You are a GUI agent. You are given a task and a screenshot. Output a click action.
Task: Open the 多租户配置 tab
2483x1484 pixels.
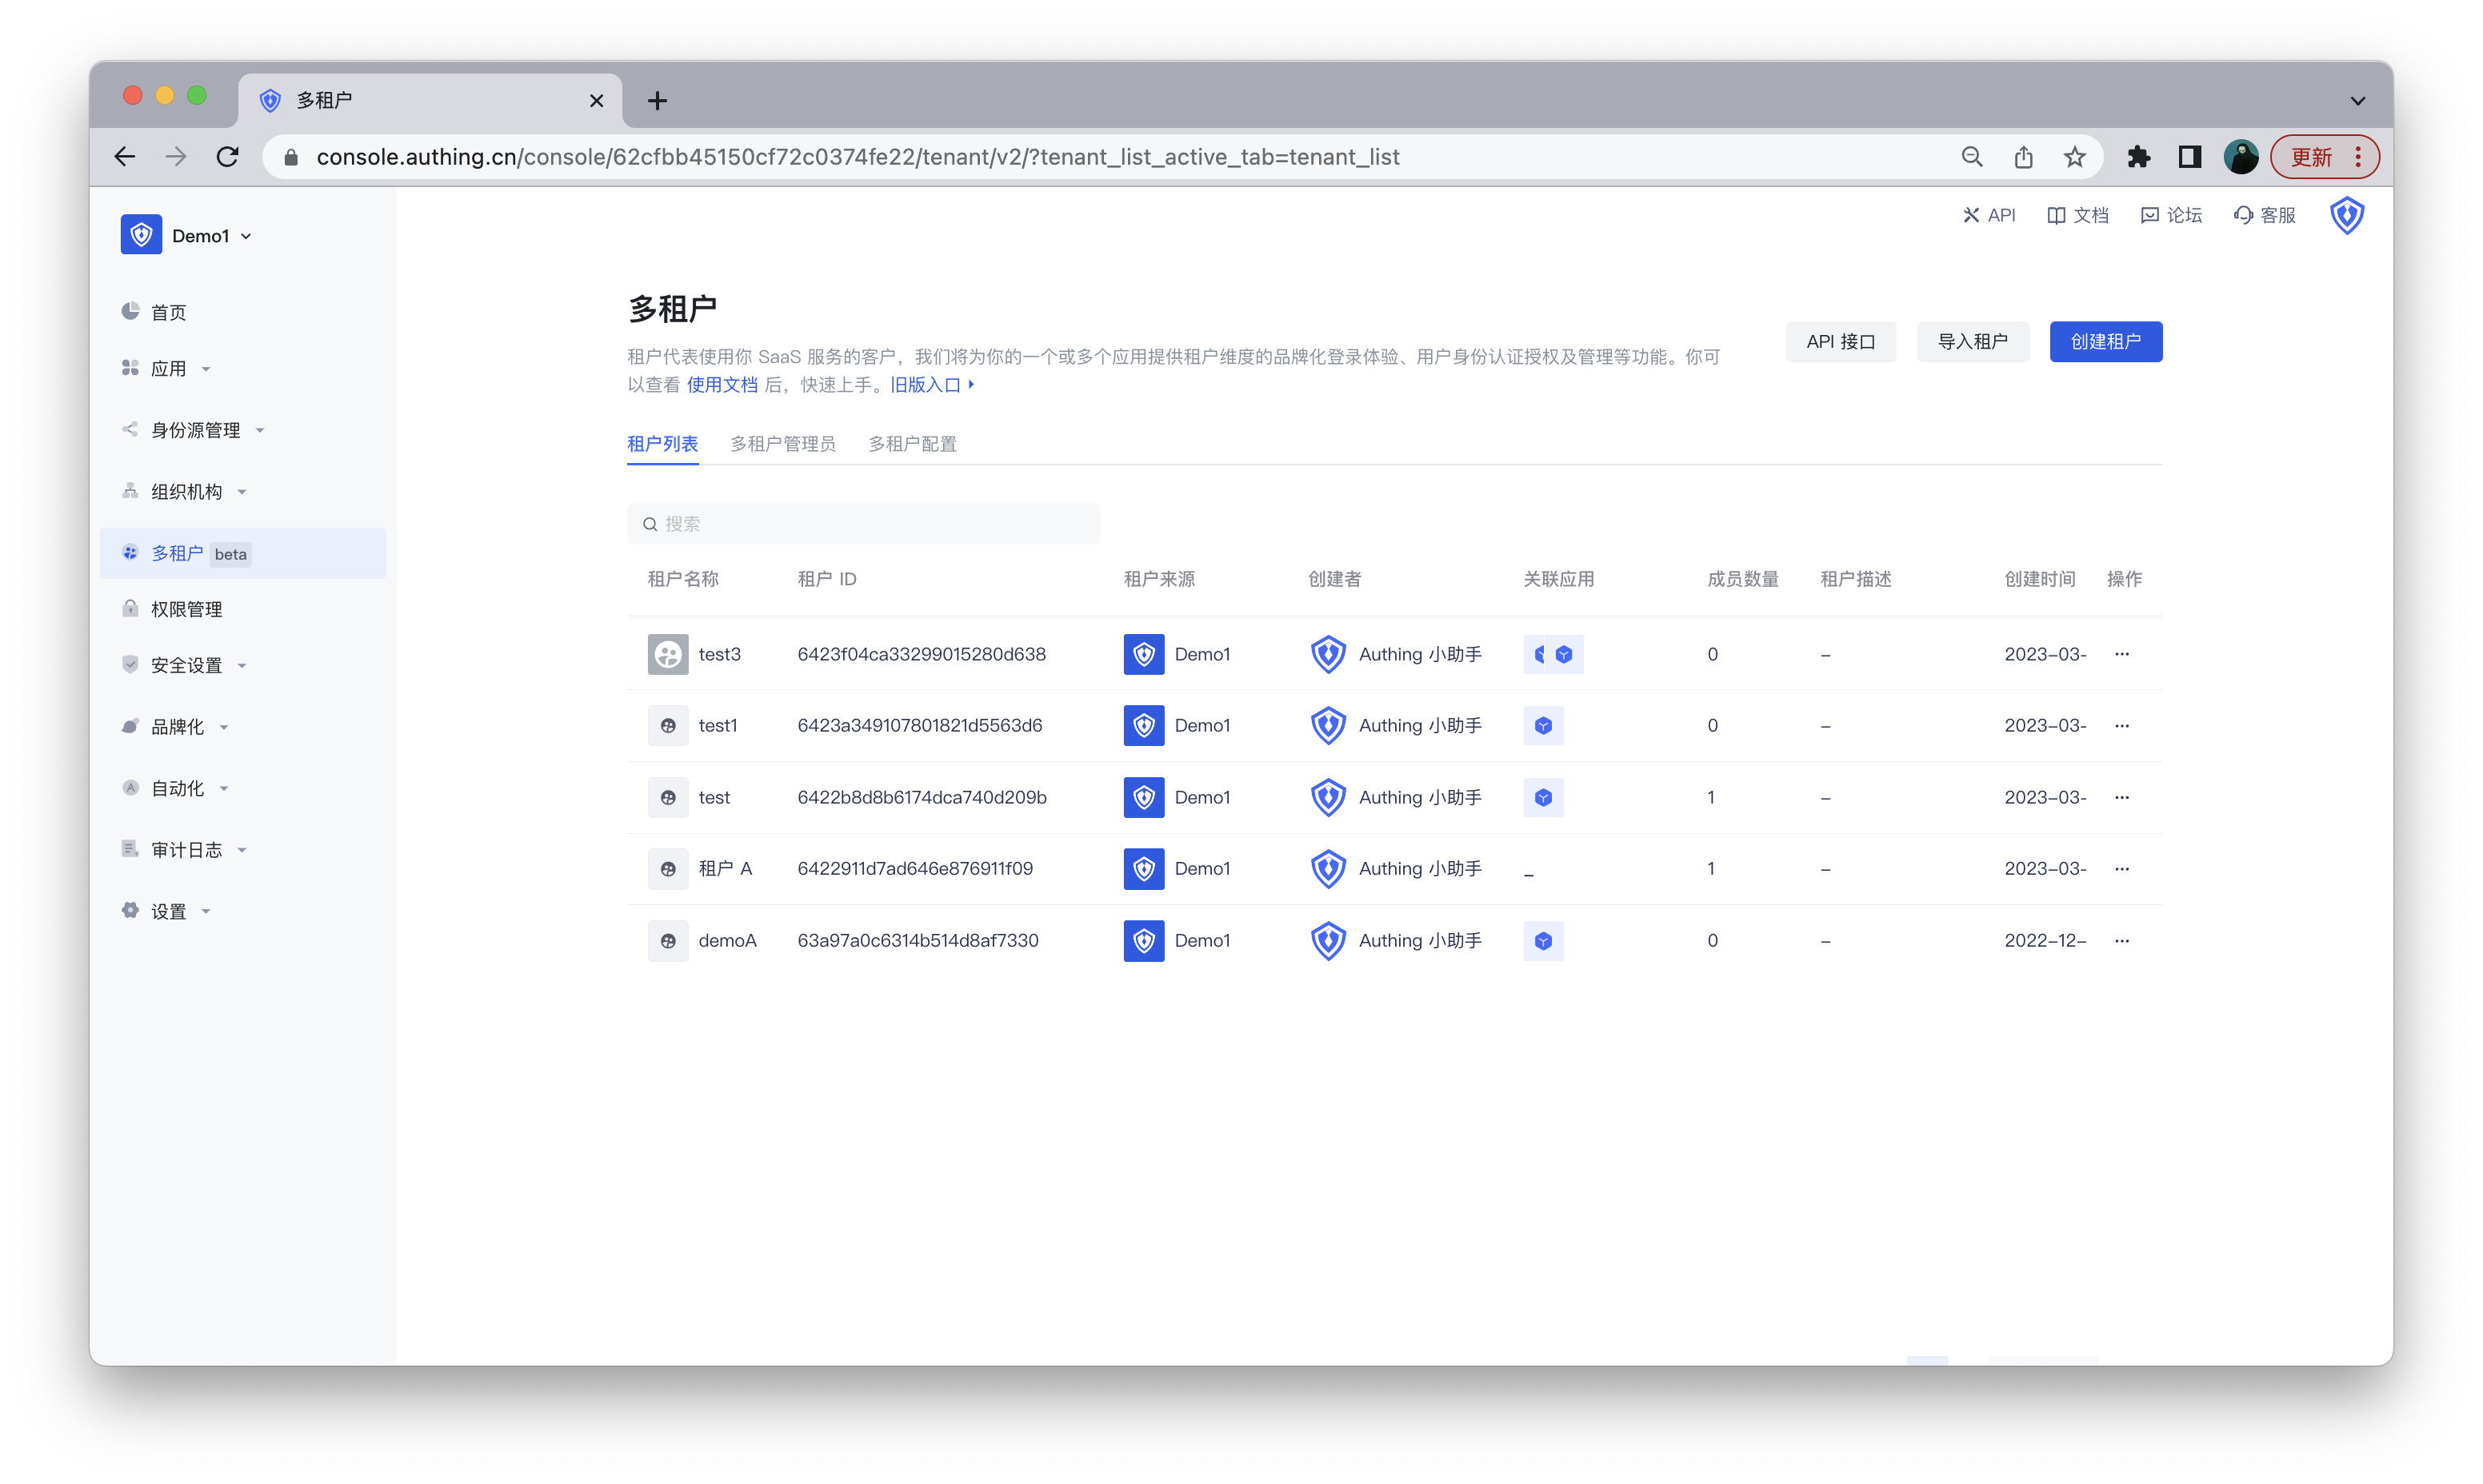[x=911, y=444]
